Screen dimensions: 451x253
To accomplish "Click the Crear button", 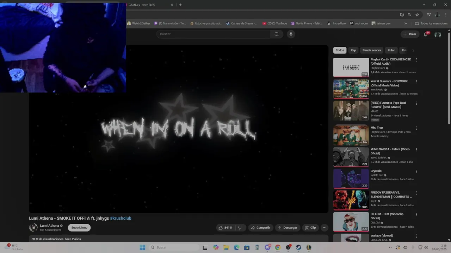I will 409,34.
